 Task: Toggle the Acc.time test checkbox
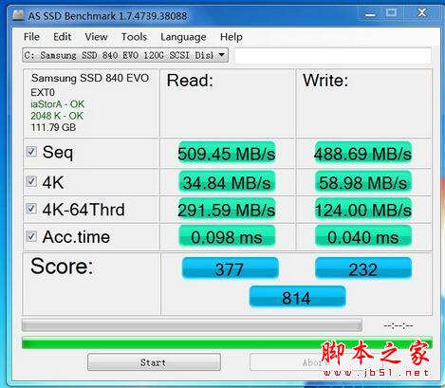(x=31, y=236)
